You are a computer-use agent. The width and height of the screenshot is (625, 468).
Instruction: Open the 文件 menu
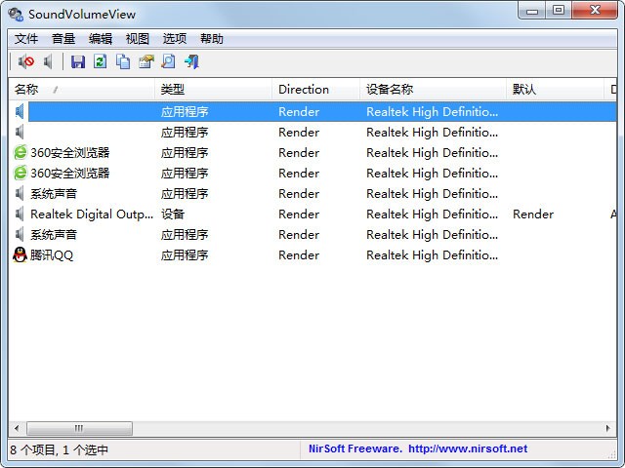click(x=26, y=39)
